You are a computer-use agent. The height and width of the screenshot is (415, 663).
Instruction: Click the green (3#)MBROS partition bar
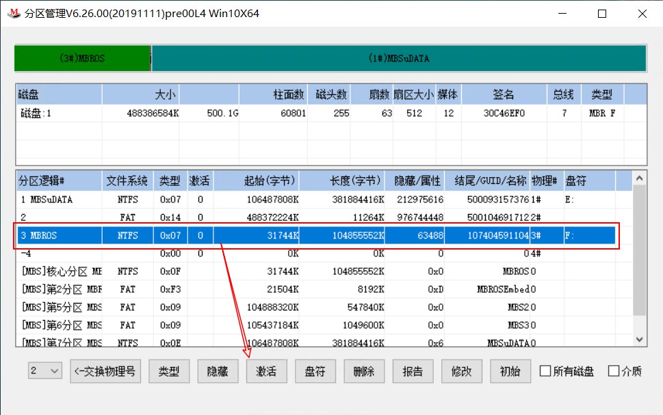tap(81, 59)
